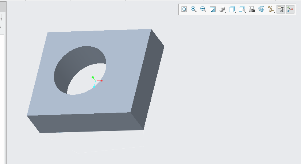Screen dimensions: 301x164
Task: Click the cyan spin center axis point
Action: point(94,87)
